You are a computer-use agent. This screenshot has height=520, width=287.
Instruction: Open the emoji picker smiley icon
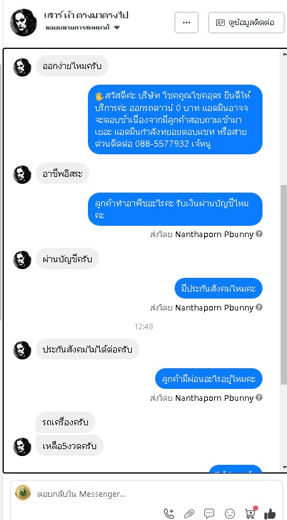point(229,513)
